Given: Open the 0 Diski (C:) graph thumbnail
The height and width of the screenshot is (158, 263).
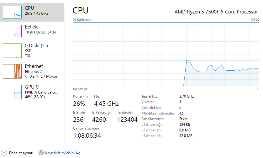Looking at the screenshot, I should click(12, 51).
